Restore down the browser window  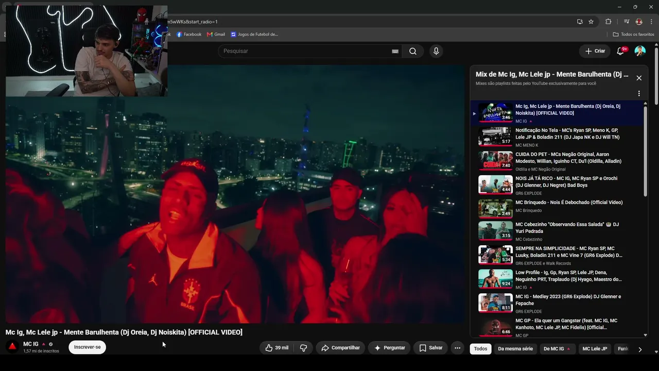coord(635,7)
